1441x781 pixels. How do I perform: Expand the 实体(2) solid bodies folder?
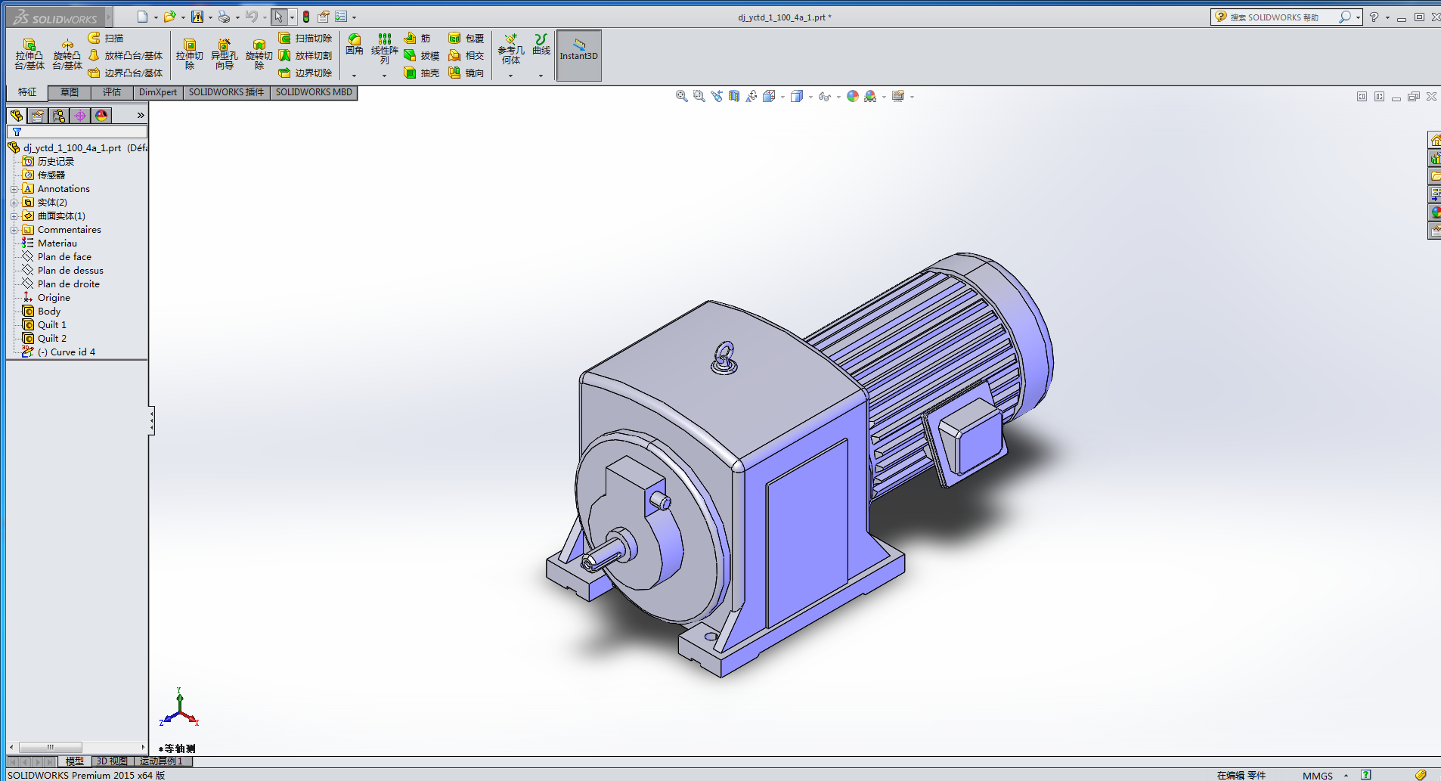tap(14, 203)
